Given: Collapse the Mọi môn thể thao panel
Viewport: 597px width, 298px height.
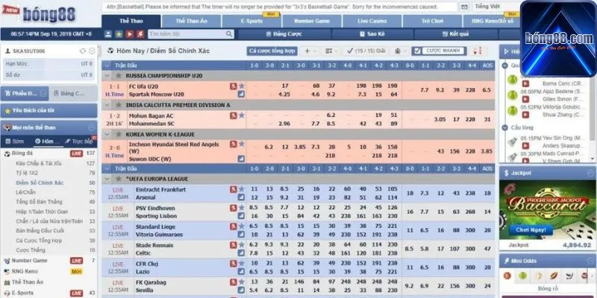Looking at the screenshot, I should [91, 127].
